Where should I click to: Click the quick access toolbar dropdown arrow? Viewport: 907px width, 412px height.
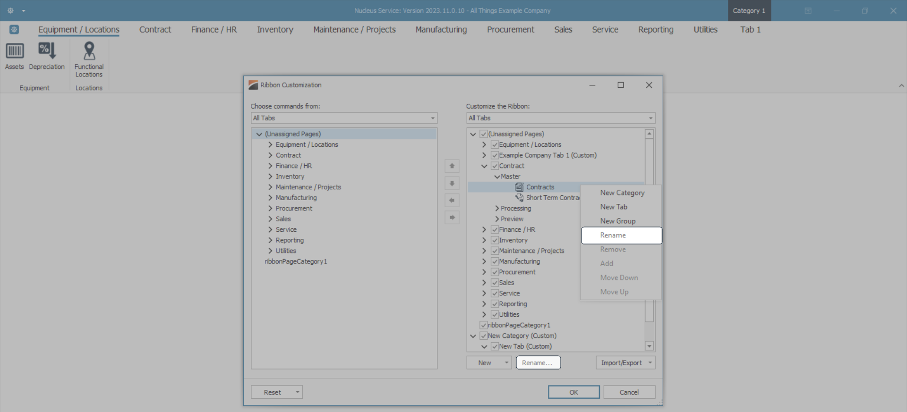click(x=24, y=11)
